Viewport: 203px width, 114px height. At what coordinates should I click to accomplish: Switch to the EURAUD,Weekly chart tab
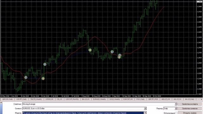tap(99, 99)
